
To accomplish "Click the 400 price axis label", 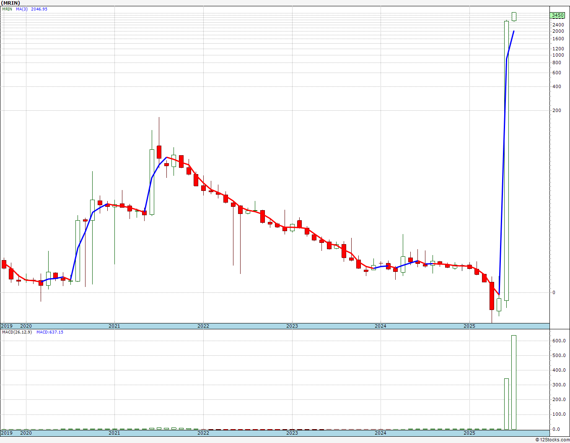I will click(x=557, y=87).
